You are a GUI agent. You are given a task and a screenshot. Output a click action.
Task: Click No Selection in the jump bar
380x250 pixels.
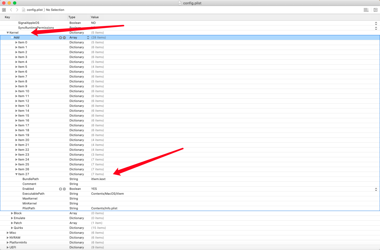click(x=55, y=10)
